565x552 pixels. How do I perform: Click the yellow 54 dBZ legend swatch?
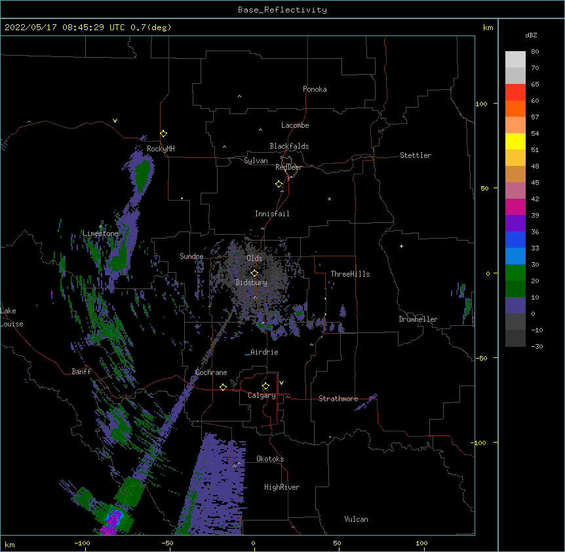(515, 141)
